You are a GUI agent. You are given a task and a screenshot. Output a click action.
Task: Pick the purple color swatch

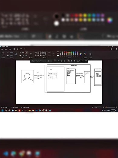[77, 52]
